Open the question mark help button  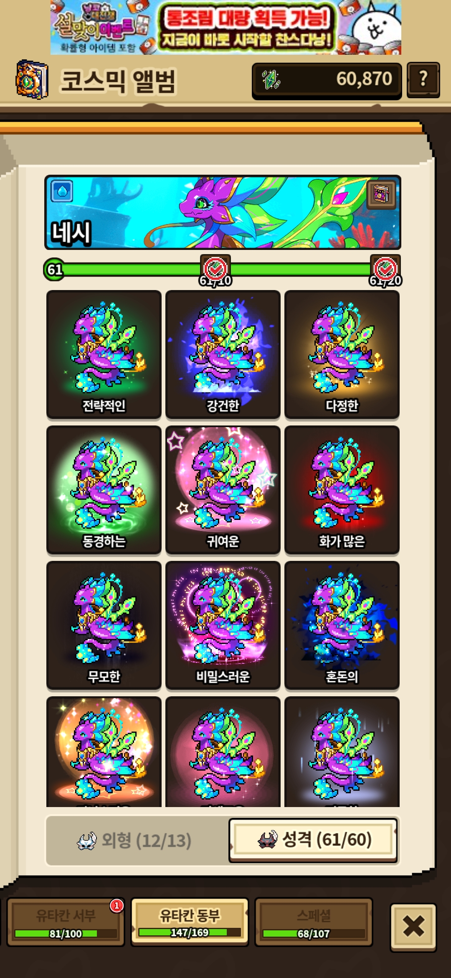pos(423,80)
